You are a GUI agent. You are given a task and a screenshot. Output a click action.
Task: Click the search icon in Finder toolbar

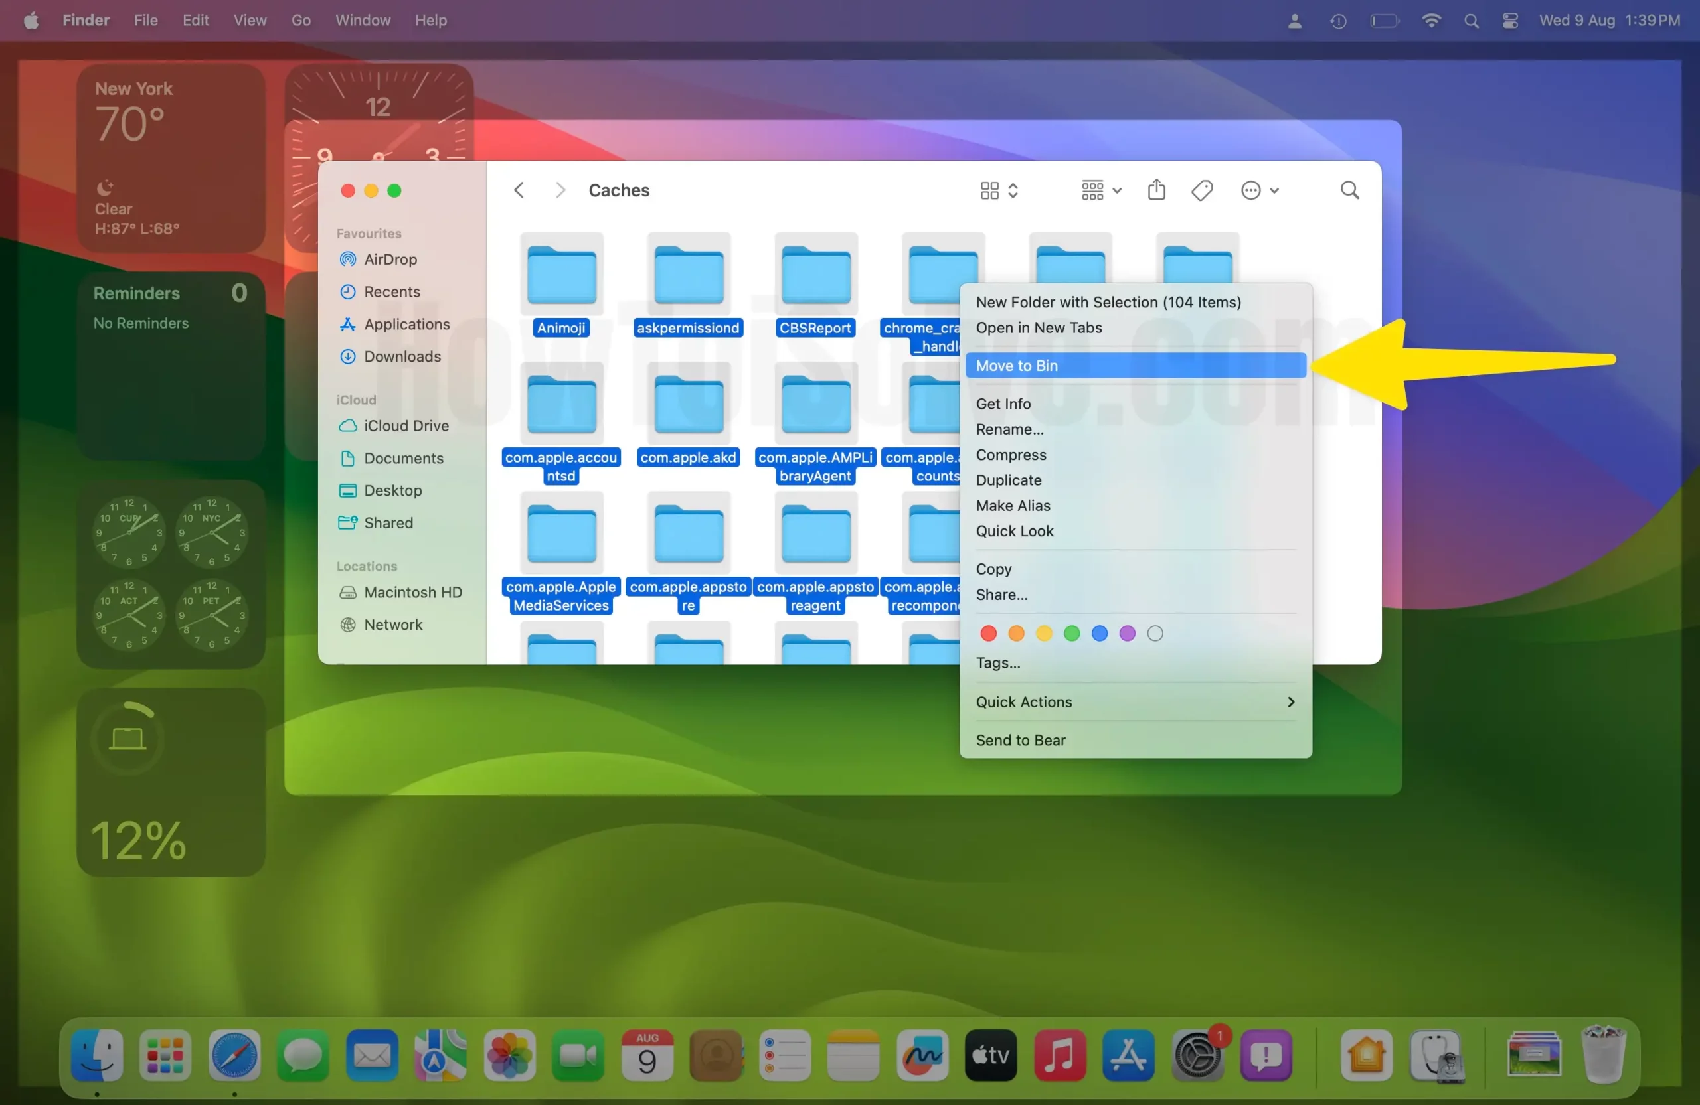point(1349,190)
